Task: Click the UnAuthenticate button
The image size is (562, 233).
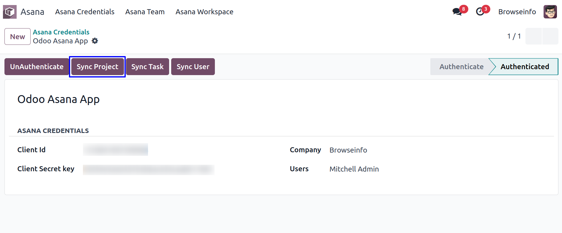Action: point(37,67)
